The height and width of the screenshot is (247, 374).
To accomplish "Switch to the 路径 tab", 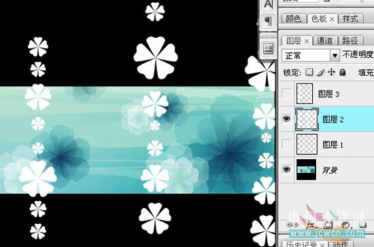I will pos(350,41).
